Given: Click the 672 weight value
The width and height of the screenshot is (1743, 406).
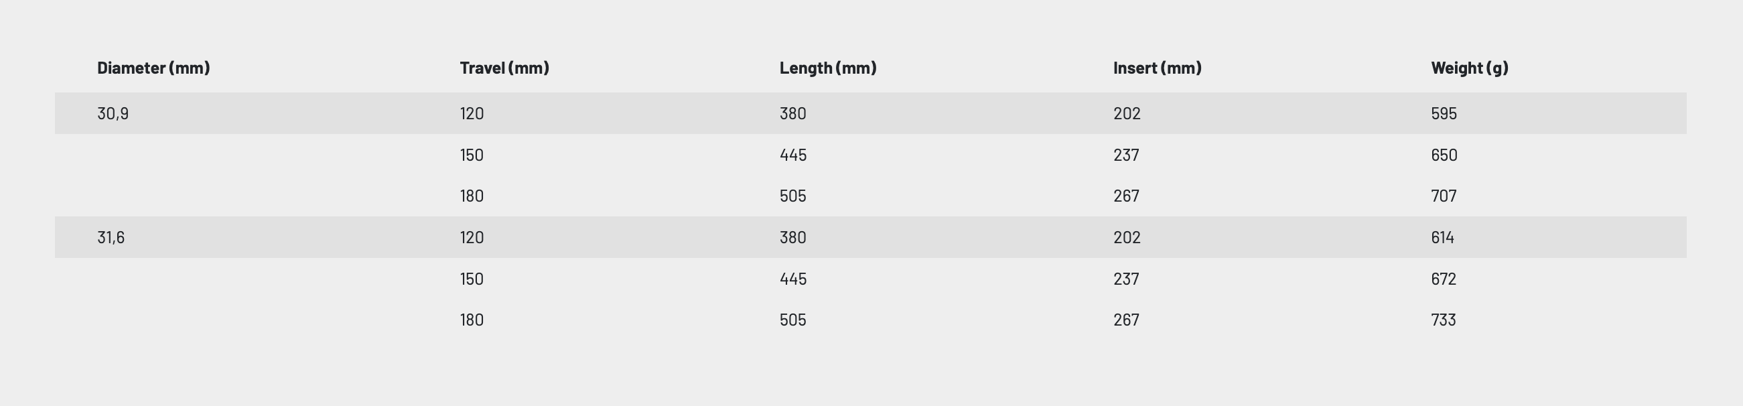Looking at the screenshot, I should (1444, 279).
